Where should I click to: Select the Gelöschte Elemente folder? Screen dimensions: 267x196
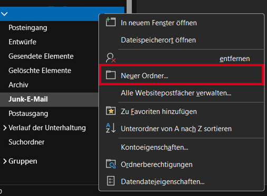pos(40,71)
